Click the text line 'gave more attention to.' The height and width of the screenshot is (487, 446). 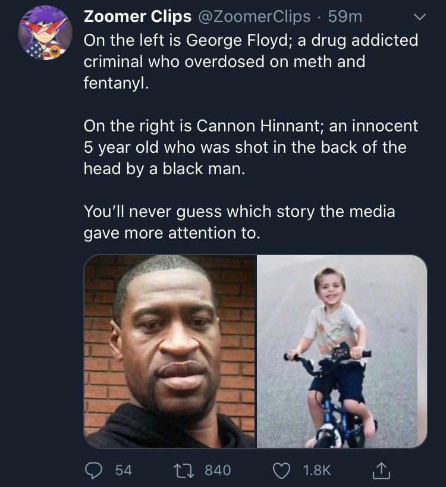pos(172,232)
